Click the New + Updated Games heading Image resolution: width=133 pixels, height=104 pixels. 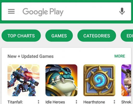click(x=30, y=56)
